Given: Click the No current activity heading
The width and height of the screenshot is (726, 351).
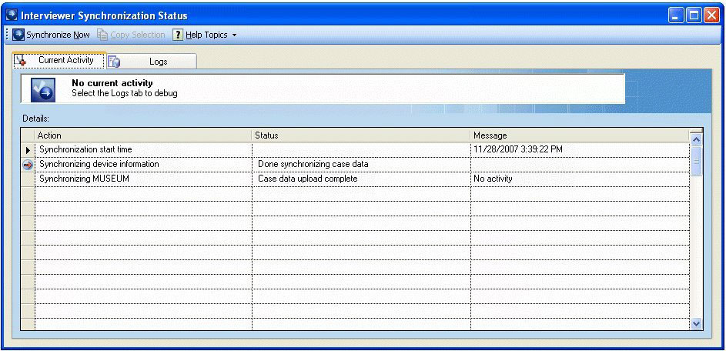Looking at the screenshot, I should (x=112, y=84).
